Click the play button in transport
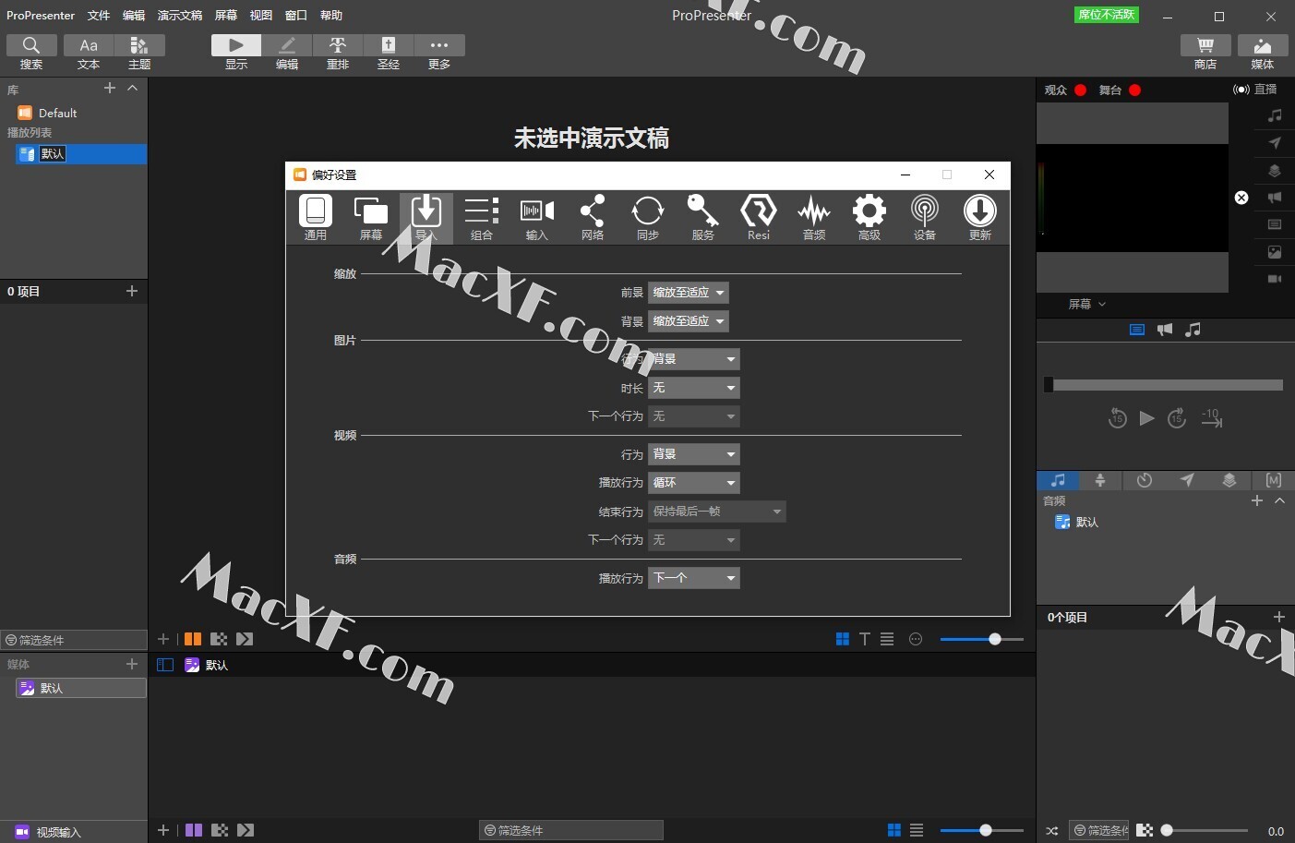 tap(1146, 418)
